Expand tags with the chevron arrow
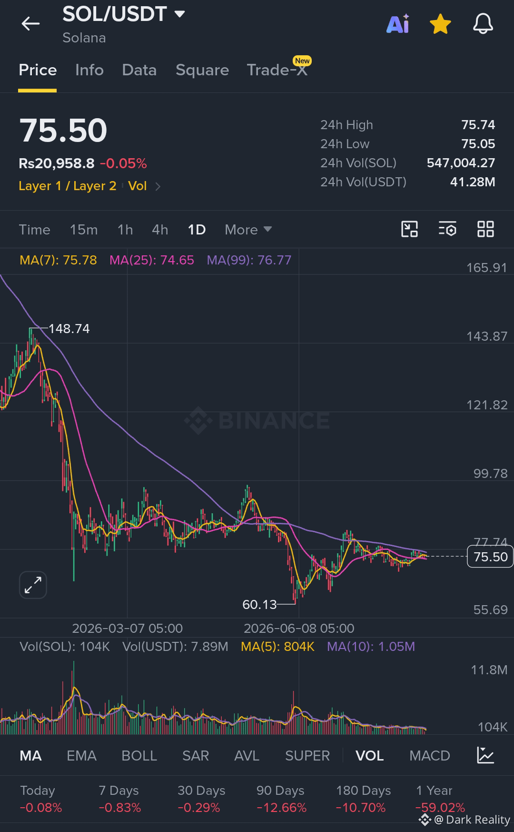 click(x=158, y=186)
